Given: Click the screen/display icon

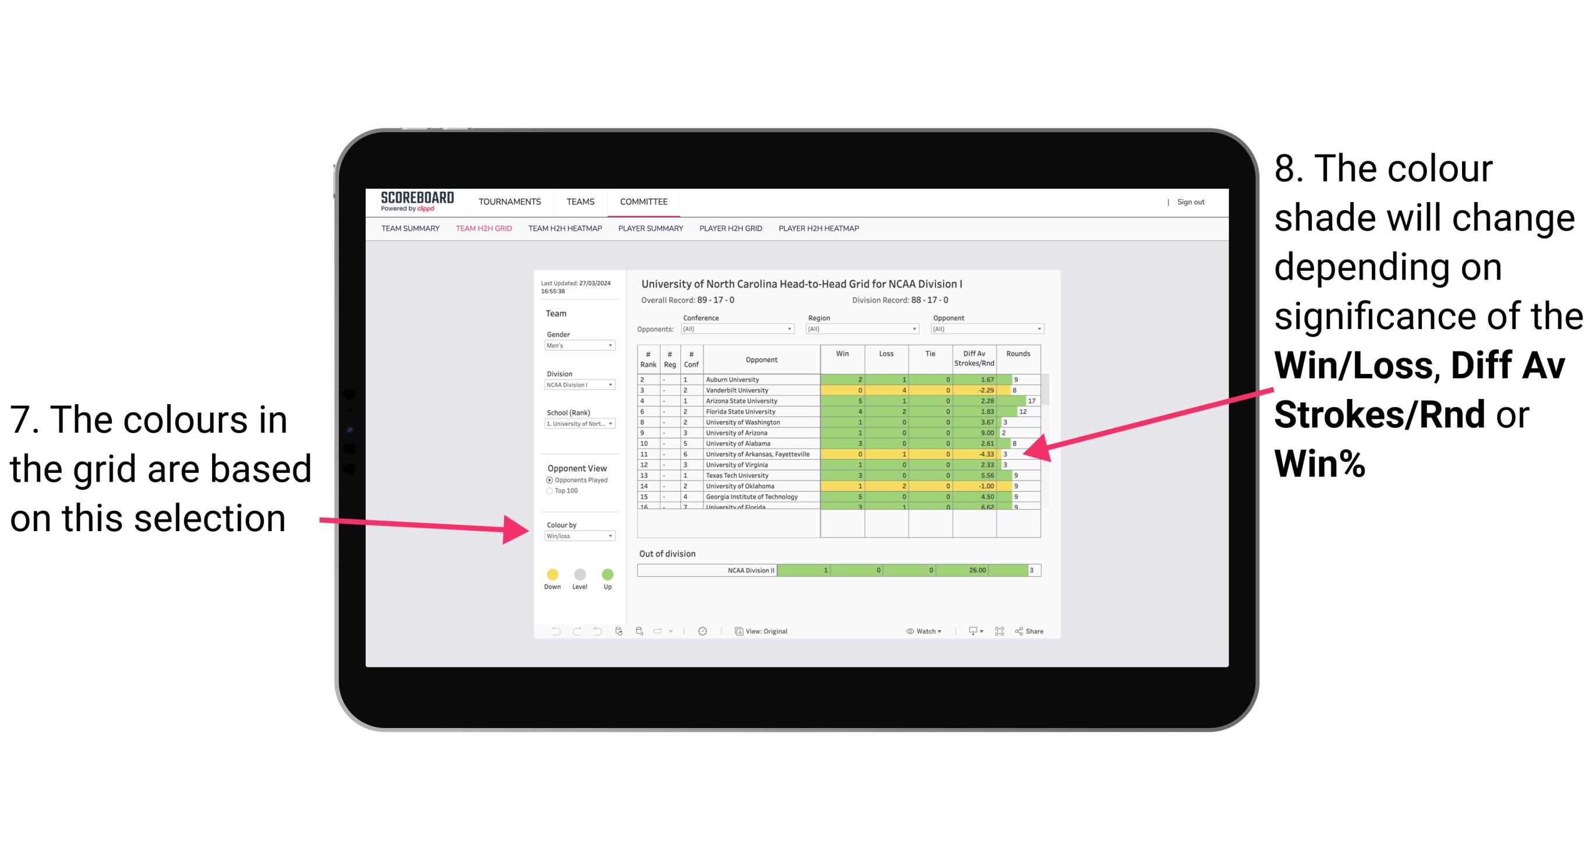Looking at the screenshot, I should point(967,631).
